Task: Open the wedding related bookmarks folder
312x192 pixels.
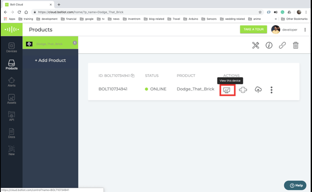Action: [x=232, y=19]
